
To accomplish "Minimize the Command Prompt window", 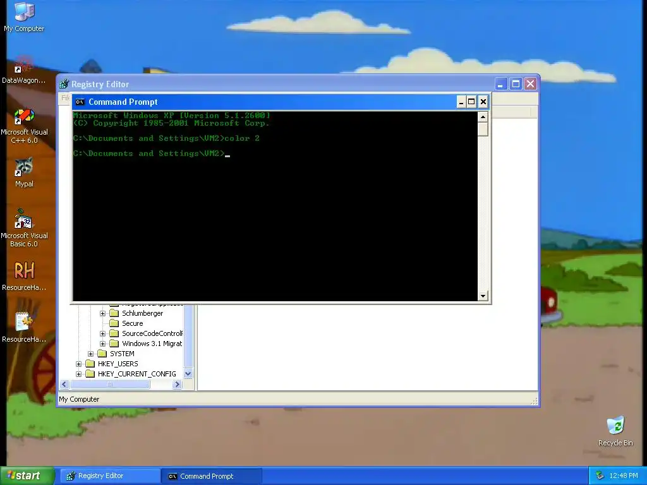I will point(461,102).
